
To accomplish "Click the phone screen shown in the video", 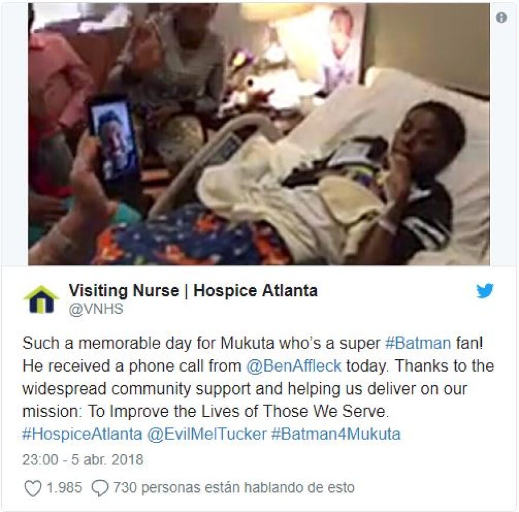I will pyautogui.click(x=114, y=142).
